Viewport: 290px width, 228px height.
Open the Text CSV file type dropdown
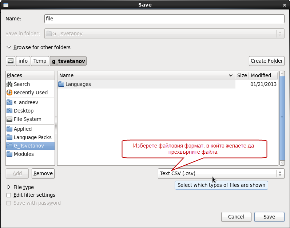pyautogui.click(x=221, y=173)
